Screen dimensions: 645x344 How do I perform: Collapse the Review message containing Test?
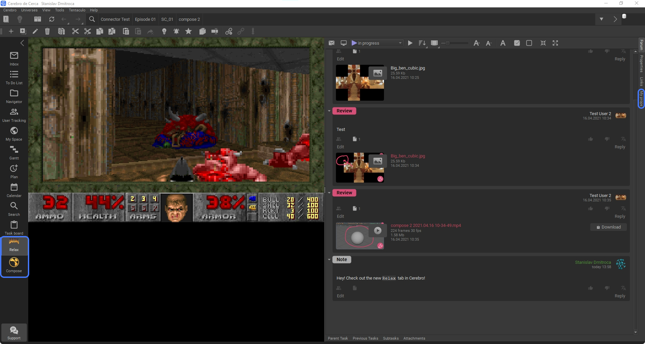(x=329, y=111)
